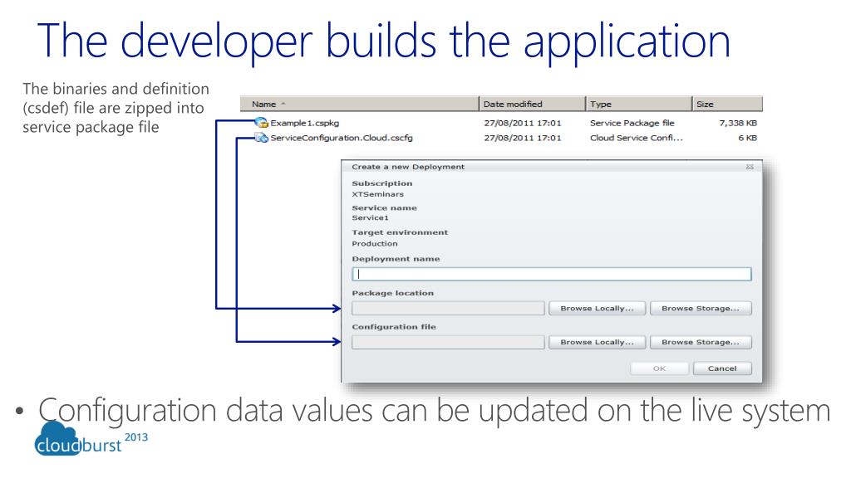
Task: Sort files by the Name column header
Action: (359, 104)
